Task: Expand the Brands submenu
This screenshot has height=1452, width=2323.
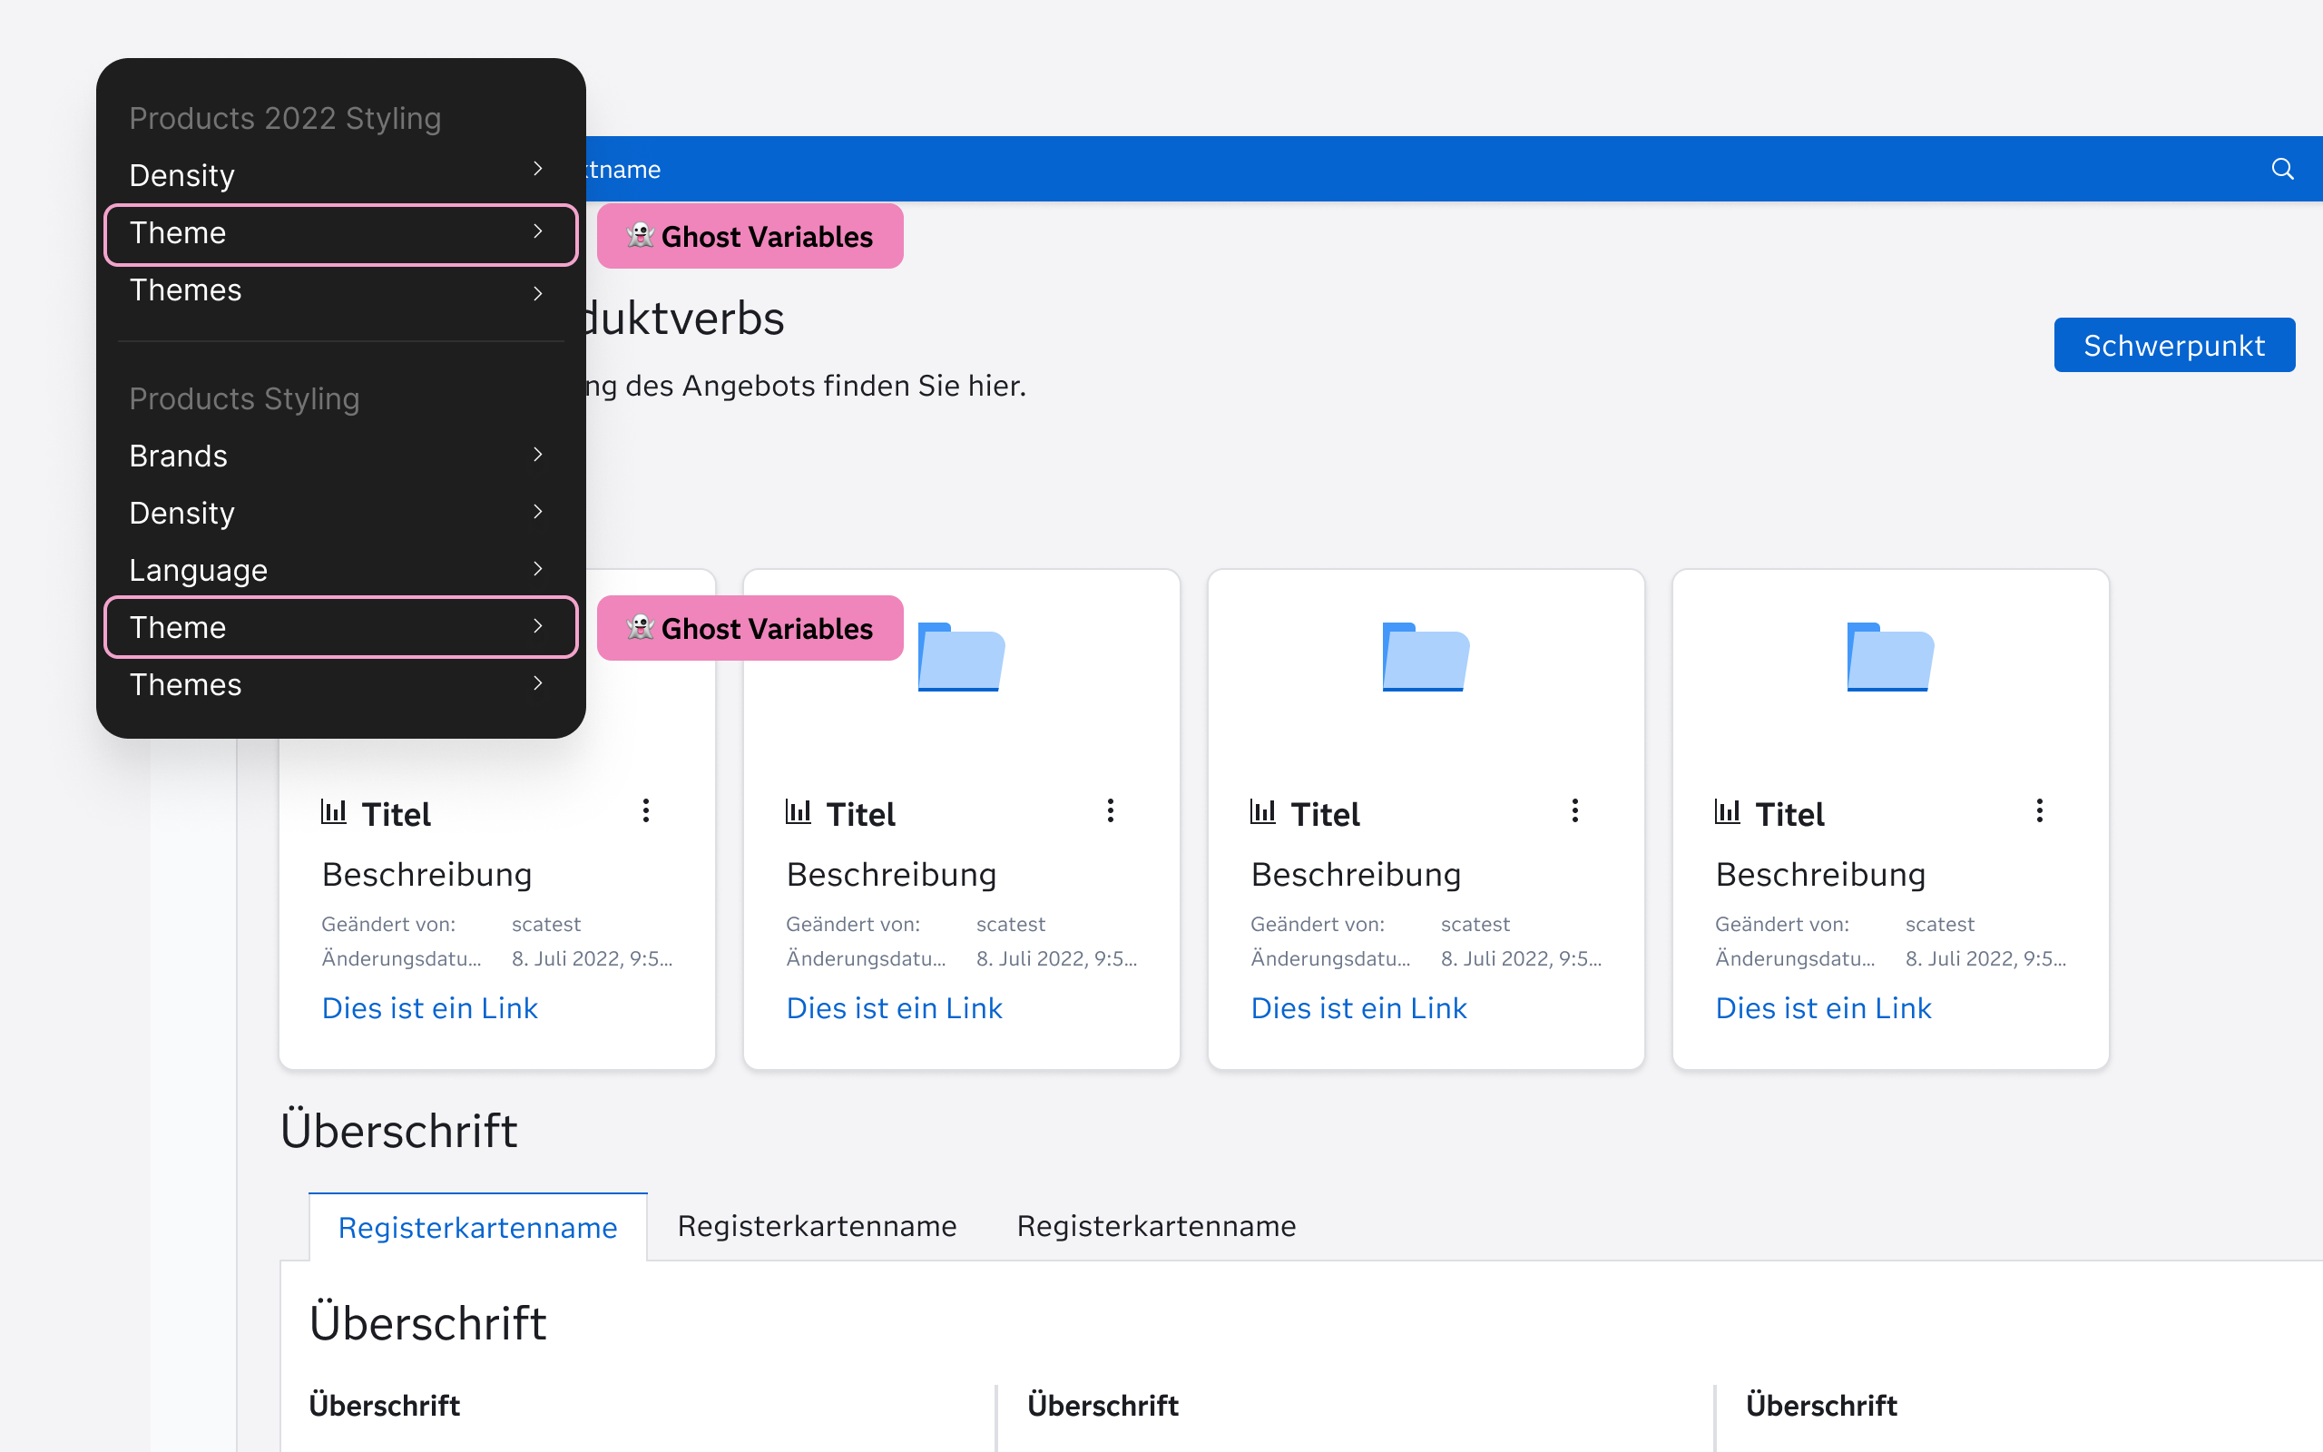Action: click(341, 456)
